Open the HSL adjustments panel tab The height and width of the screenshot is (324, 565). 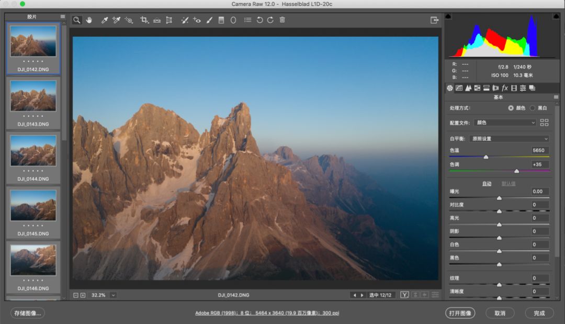point(477,88)
